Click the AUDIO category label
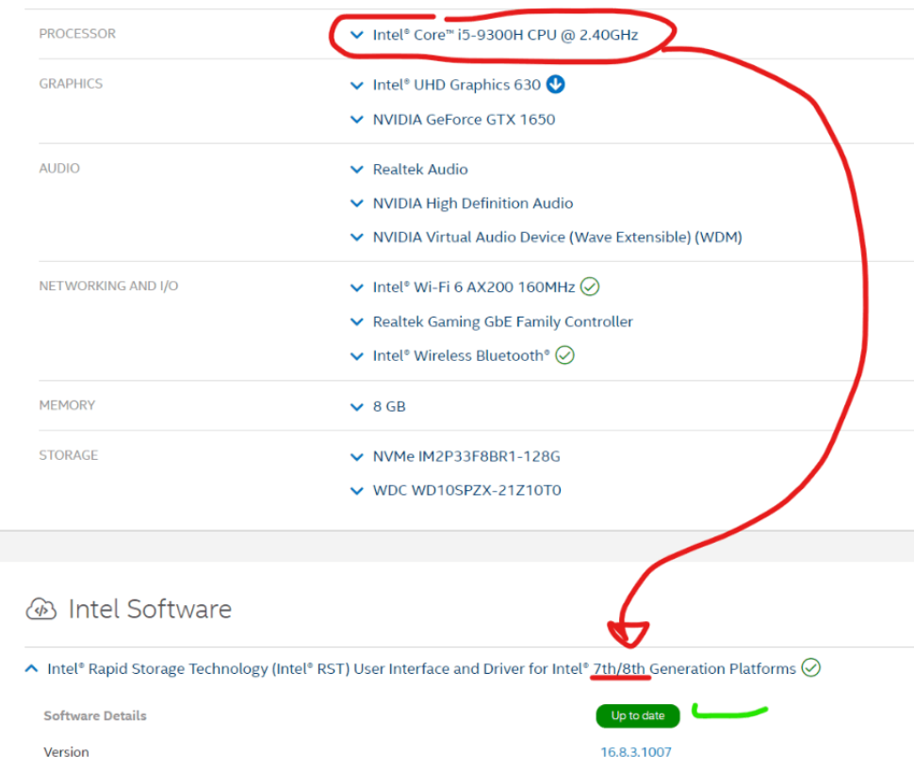914x770 pixels. [x=59, y=169]
